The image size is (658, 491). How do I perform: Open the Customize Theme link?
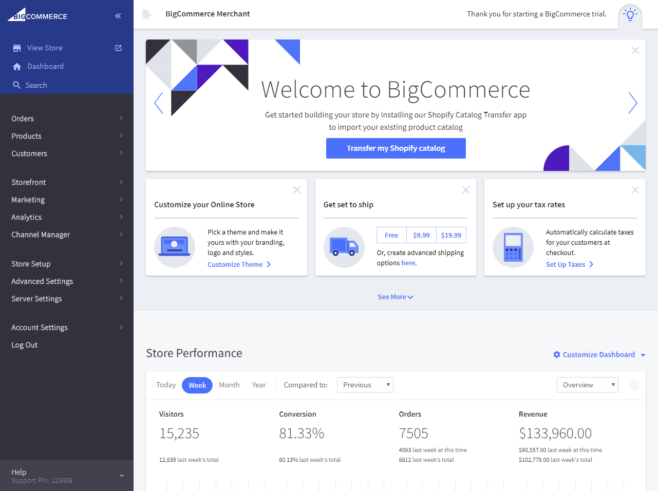(239, 264)
